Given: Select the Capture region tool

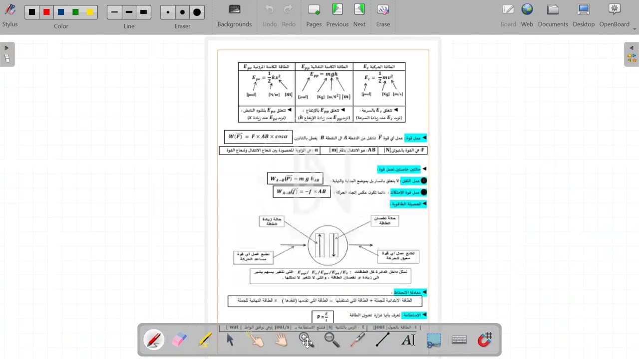Looking at the screenshot, I should tap(434, 340).
